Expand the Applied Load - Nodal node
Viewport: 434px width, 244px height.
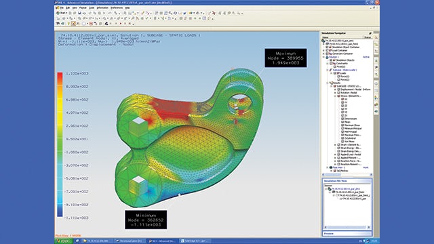(x=335, y=155)
